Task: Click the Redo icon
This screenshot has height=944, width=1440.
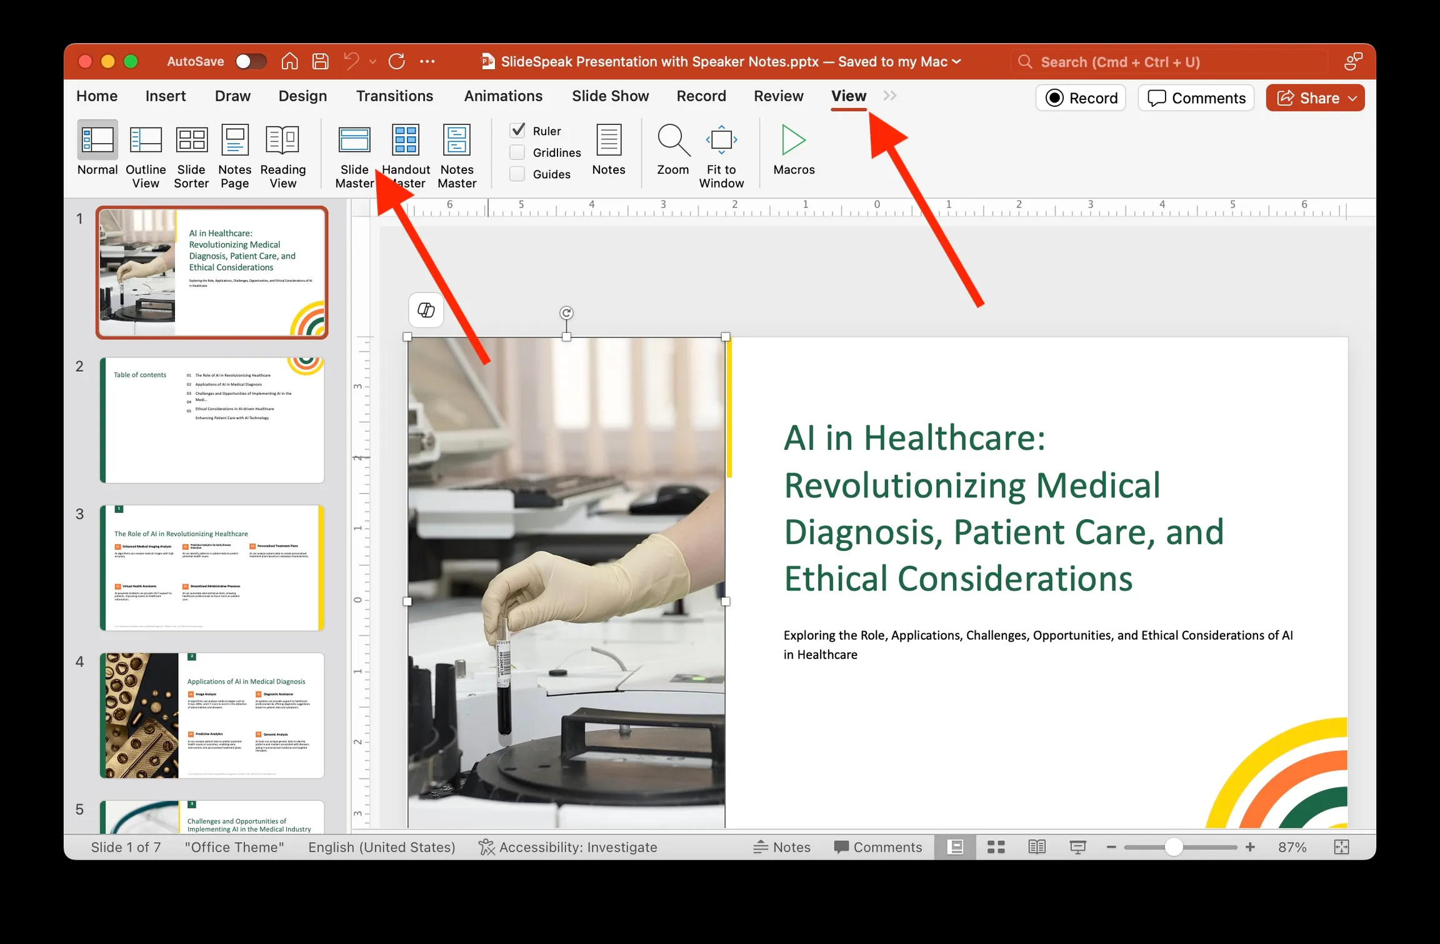Action: tap(397, 61)
